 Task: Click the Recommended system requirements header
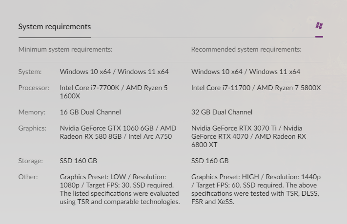coord(246,49)
